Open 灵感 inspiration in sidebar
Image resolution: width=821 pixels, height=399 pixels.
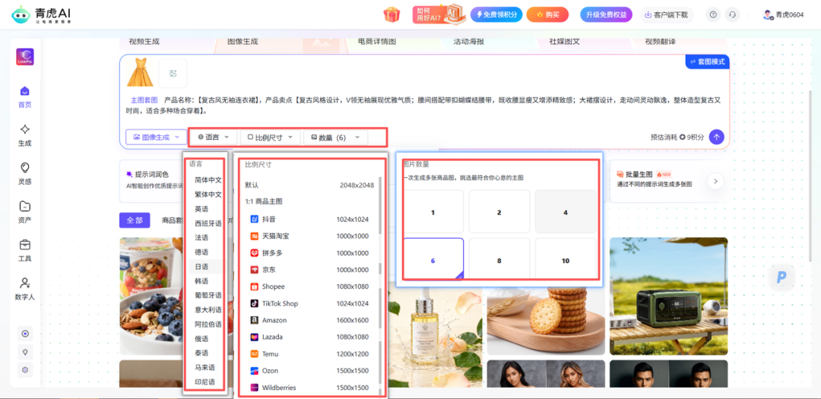point(24,174)
